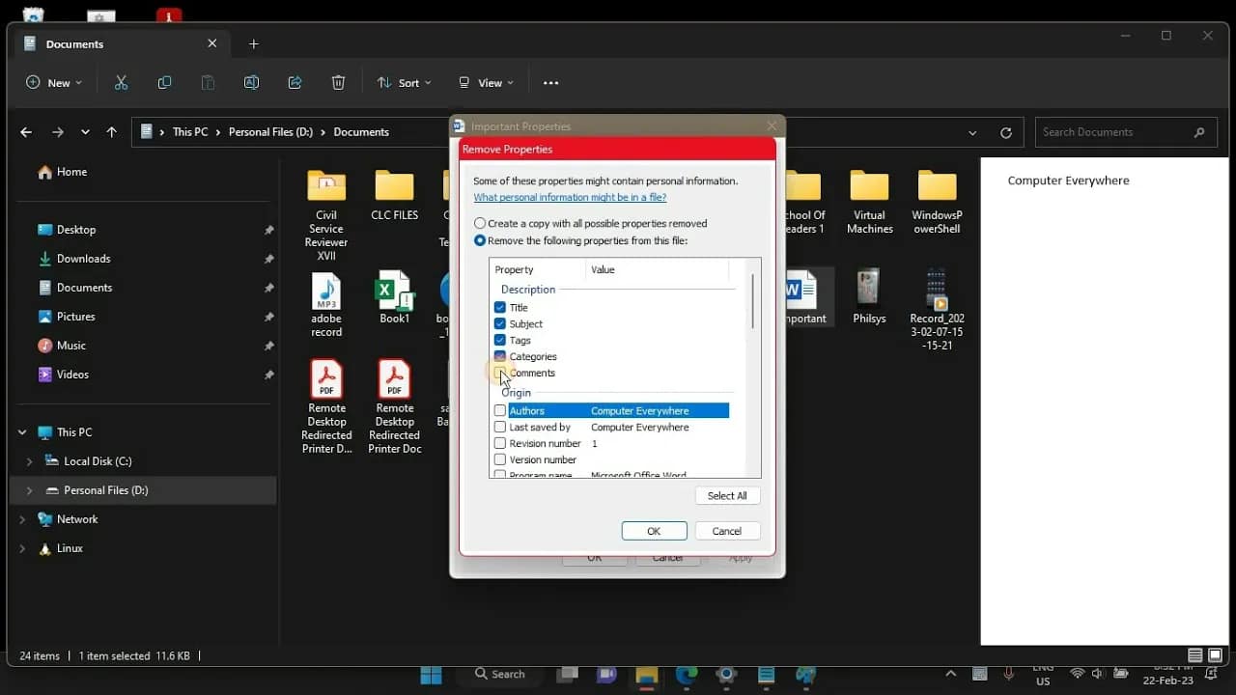1236x695 pixels.
Task: Click the Share icon in the toolbar
Action: click(x=295, y=82)
